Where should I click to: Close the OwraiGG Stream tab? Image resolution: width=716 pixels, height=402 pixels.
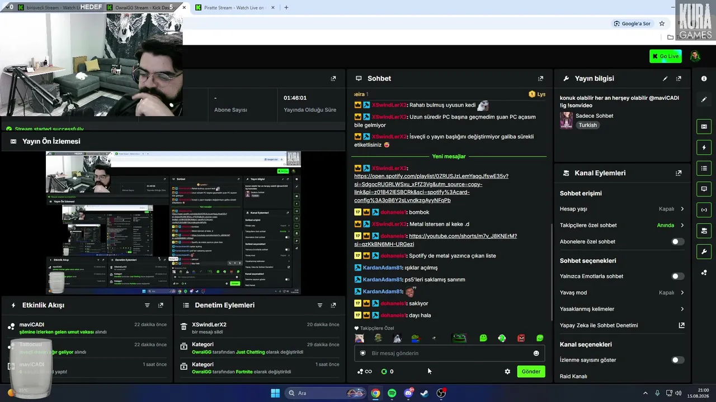pos(184,8)
